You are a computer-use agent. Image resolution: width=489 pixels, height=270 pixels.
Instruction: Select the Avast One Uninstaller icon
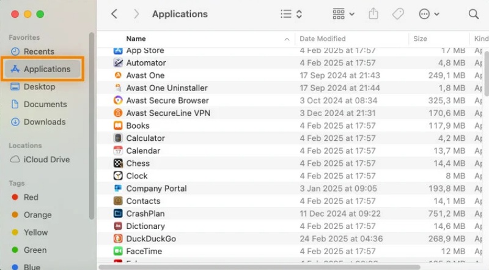118,88
